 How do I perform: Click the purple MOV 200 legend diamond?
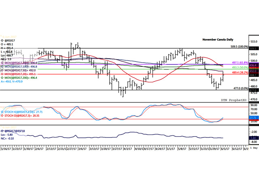click(2, 63)
